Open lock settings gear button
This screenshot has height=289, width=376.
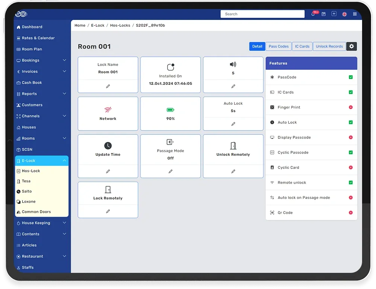(x=352, y=46)
